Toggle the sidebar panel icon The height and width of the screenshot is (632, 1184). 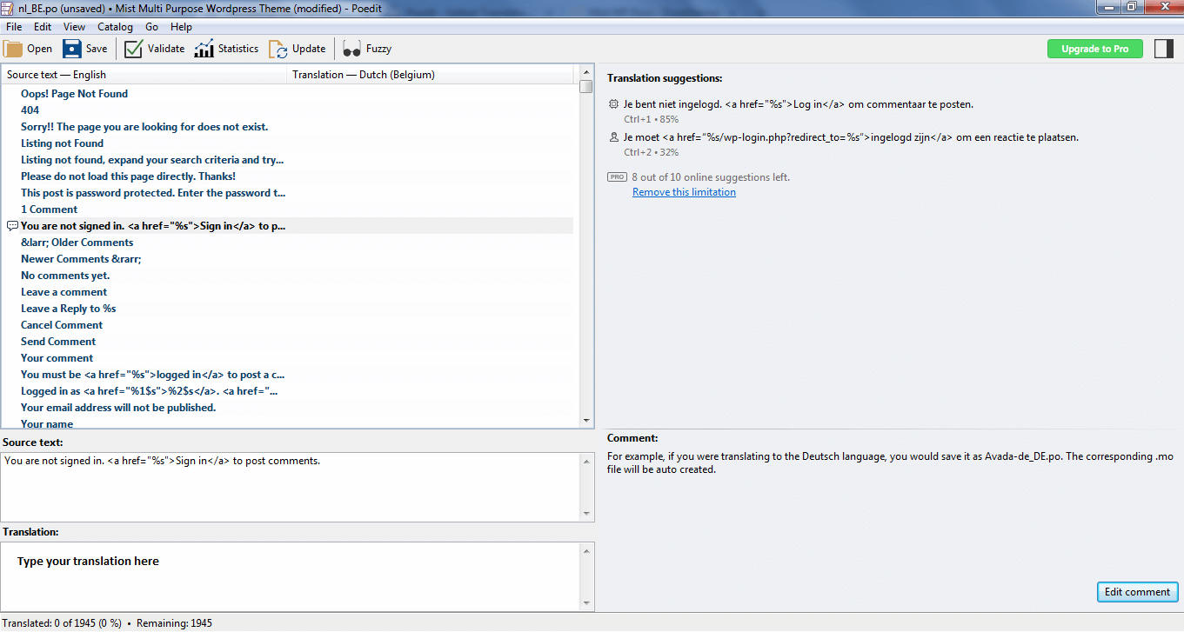click(x=1163, y=49)
